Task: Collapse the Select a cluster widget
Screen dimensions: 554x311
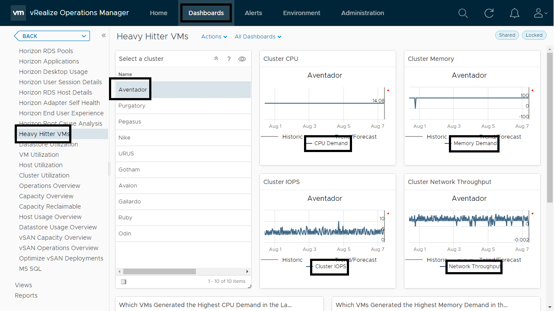Action: point(216,59)
